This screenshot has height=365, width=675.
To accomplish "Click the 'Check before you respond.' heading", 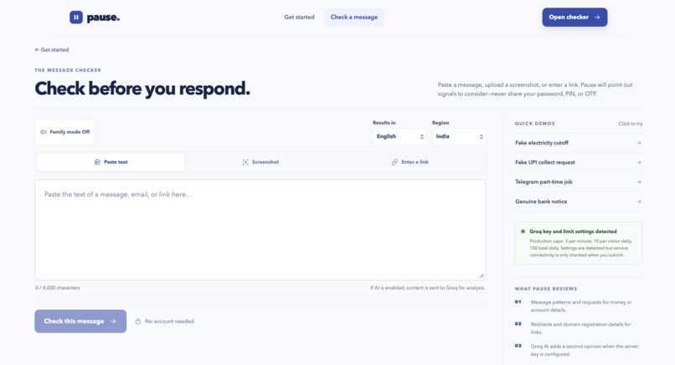I will point(142,89).
